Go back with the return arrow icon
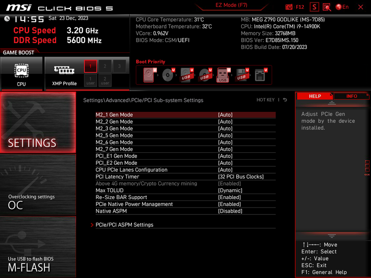This screenshot has width=371, height=278. [285, 100]
